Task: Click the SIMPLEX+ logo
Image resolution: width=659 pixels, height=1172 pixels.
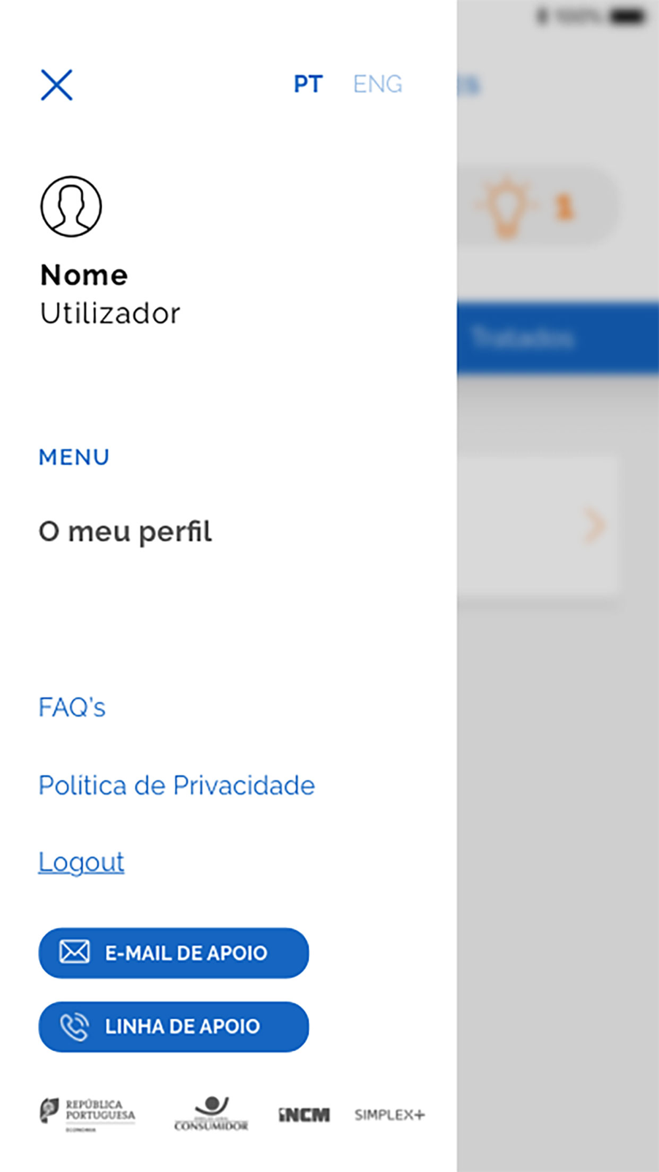Action: (389, 1115)
